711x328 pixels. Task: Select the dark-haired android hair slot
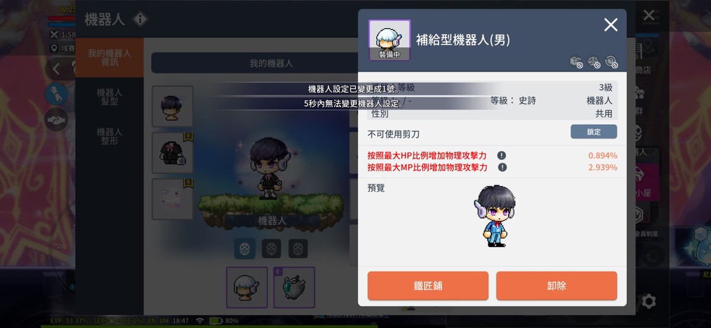coord(172,106)
